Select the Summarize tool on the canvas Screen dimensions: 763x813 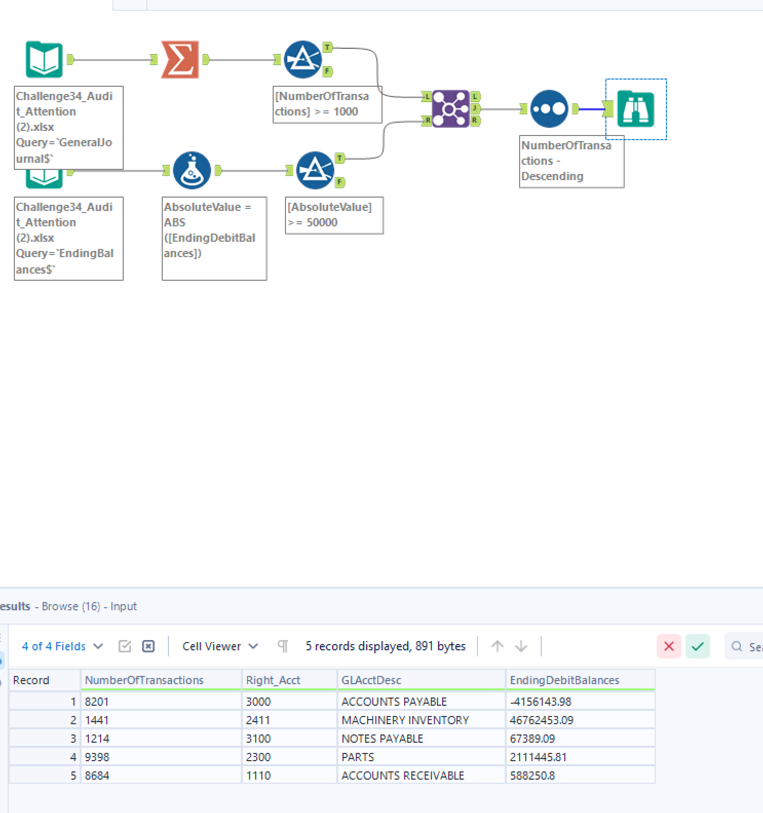point(180,60)
